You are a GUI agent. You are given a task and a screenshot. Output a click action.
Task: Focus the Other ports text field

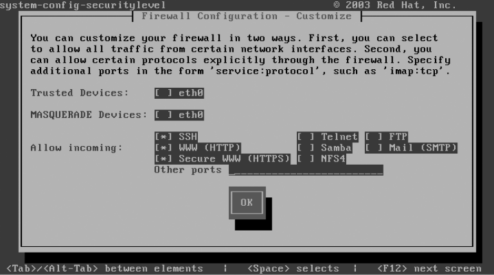(x=306, y=170)
